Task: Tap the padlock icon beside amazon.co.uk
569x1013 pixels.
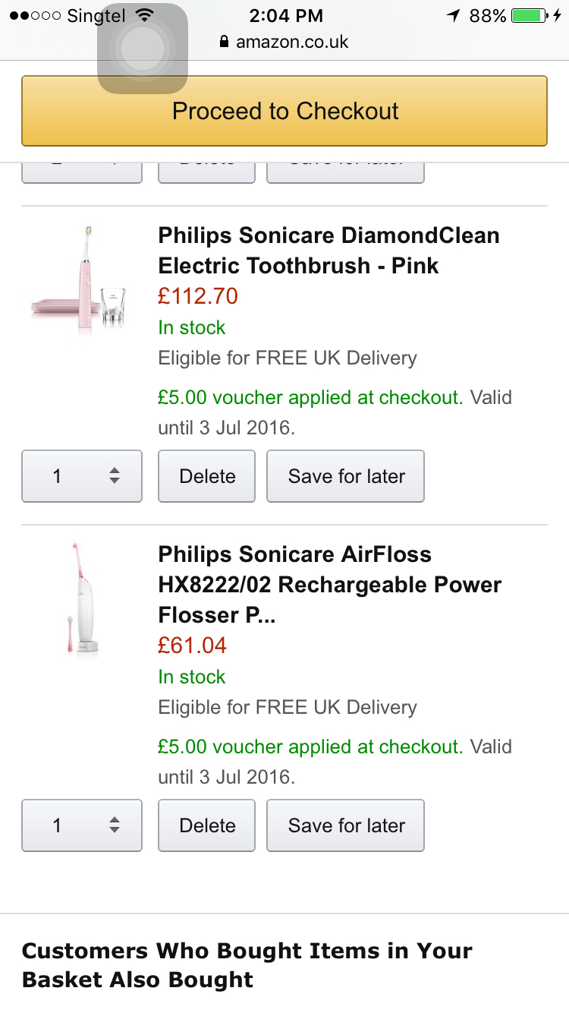Action: click(x=224, y=42)
